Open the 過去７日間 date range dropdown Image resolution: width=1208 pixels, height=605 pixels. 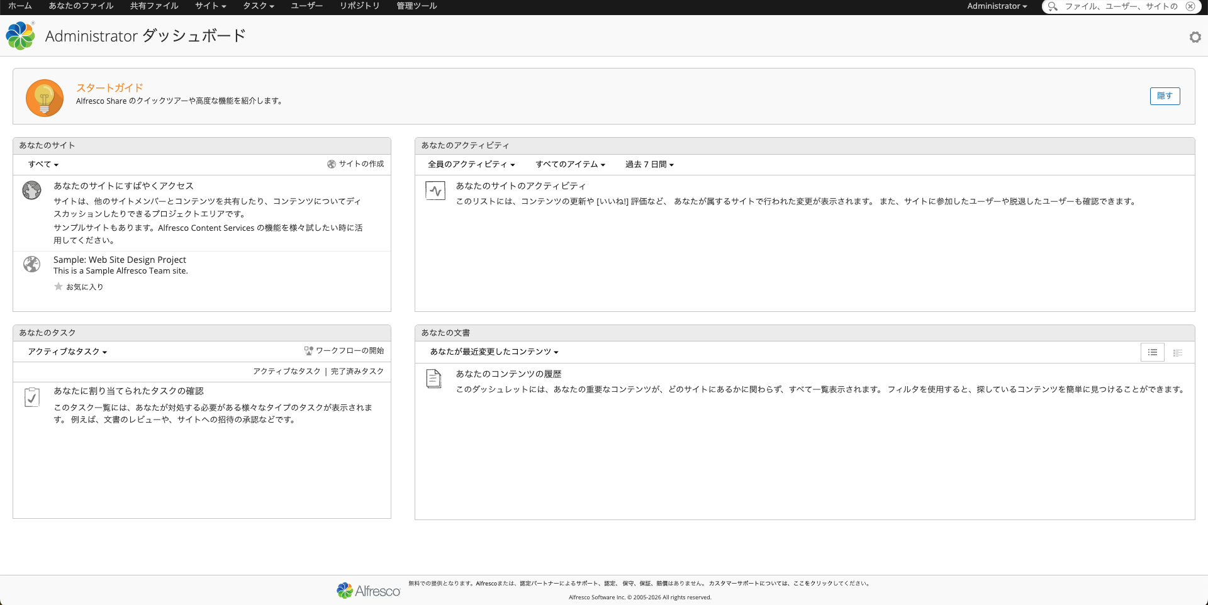(649, 164)
